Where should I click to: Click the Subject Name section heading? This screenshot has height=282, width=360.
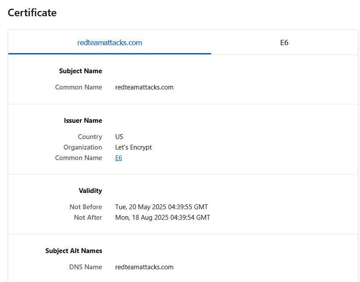click(81, 71)
